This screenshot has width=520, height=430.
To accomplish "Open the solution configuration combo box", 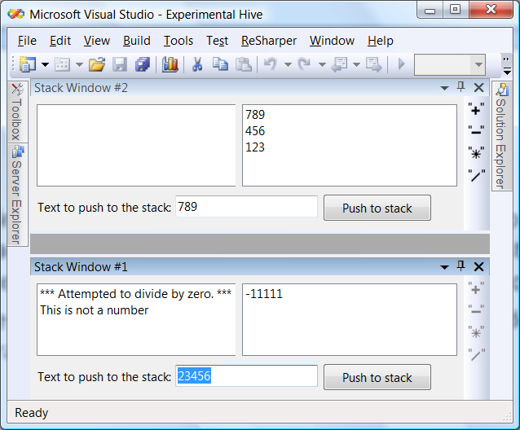I will tap(450, 64).
